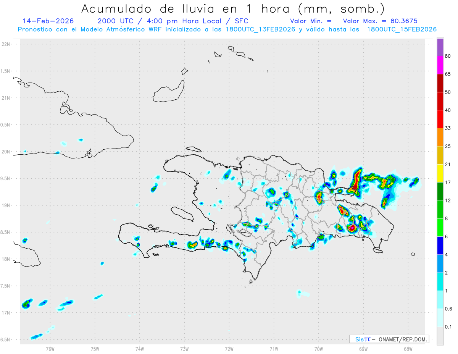Image resolution: width=458 pixels, height=354 pixels.
Task: Click the '50' label on the color scale
Action: [448, 92]
